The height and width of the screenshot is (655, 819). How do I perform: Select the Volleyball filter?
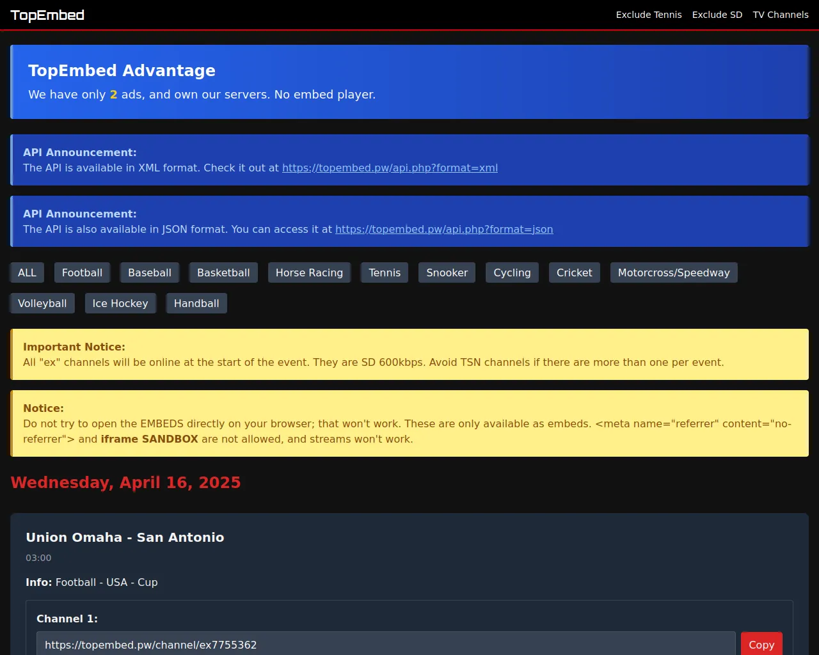pos(42,303)
